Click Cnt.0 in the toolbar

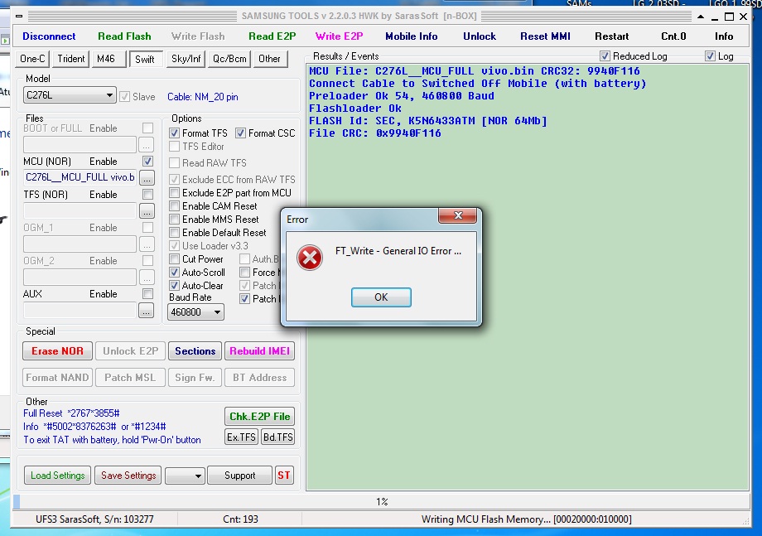point(673,36)
